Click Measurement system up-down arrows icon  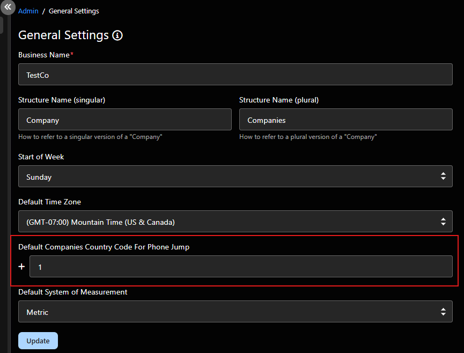coord(443,312)
